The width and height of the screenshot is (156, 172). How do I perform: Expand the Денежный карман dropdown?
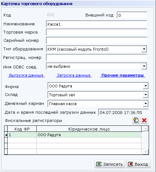coord(146,104)
